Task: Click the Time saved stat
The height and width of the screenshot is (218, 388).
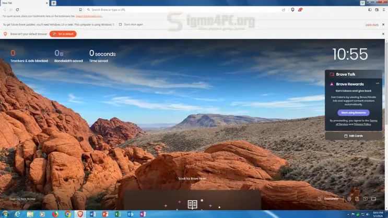Action: (102, 56)
